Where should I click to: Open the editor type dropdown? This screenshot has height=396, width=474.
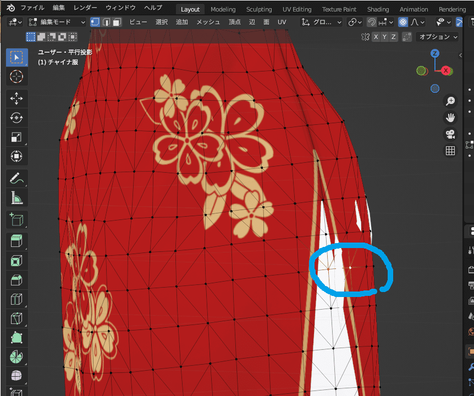pos(15,22)
